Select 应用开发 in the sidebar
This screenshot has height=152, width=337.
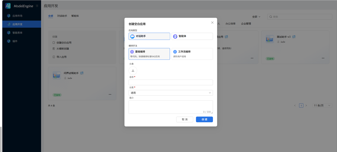(x=22, y=24)
